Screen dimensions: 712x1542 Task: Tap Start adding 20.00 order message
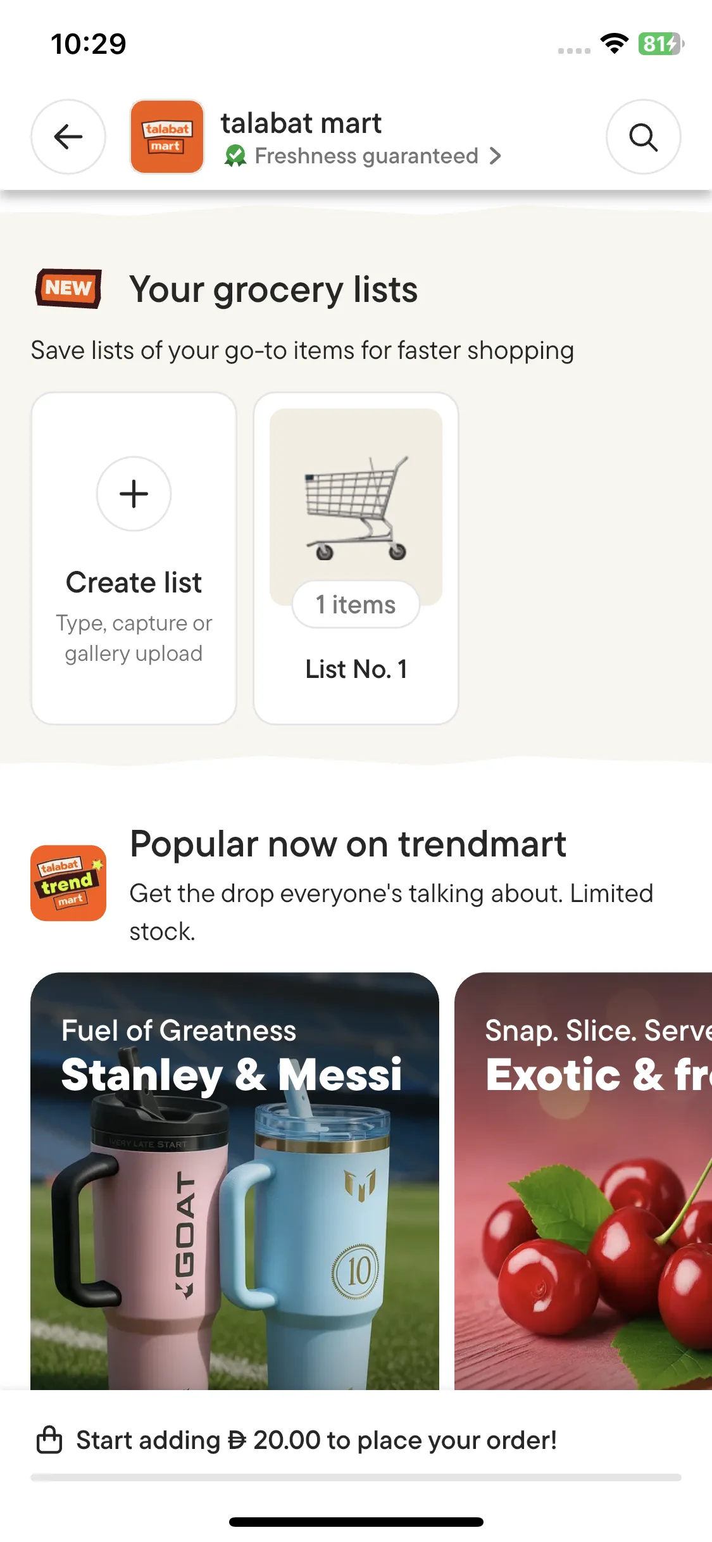(316, 1440)
